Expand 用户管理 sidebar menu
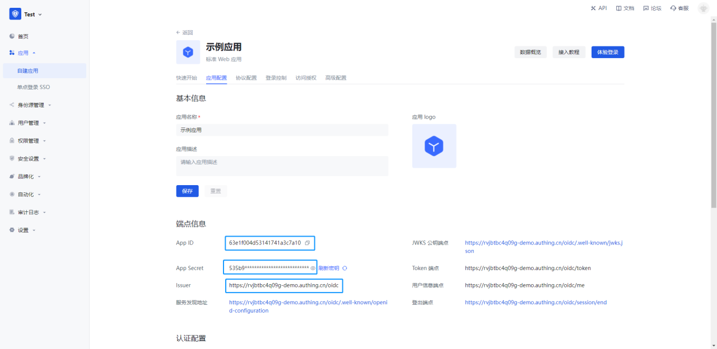Screen dimensions: 717x349 [28, 122]
